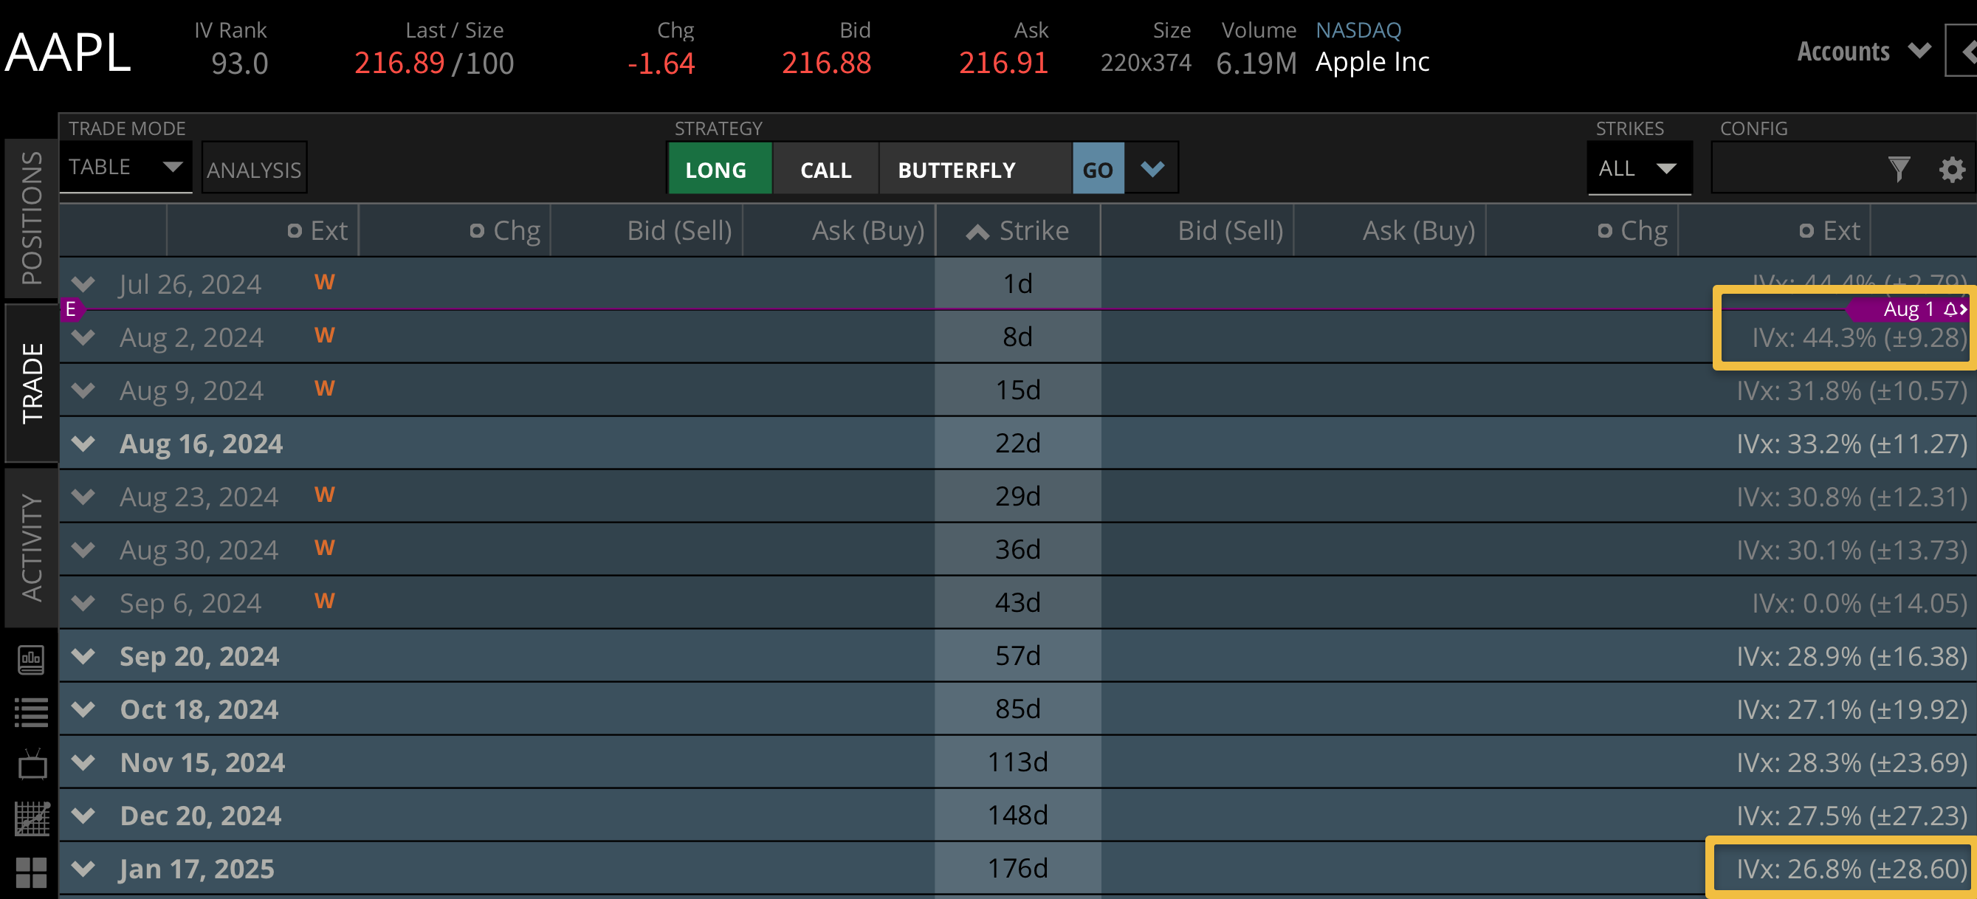Select the curve analysis icon in sidebar
The height and width of the screenshot is (899, 1977).
click(31, 816)
